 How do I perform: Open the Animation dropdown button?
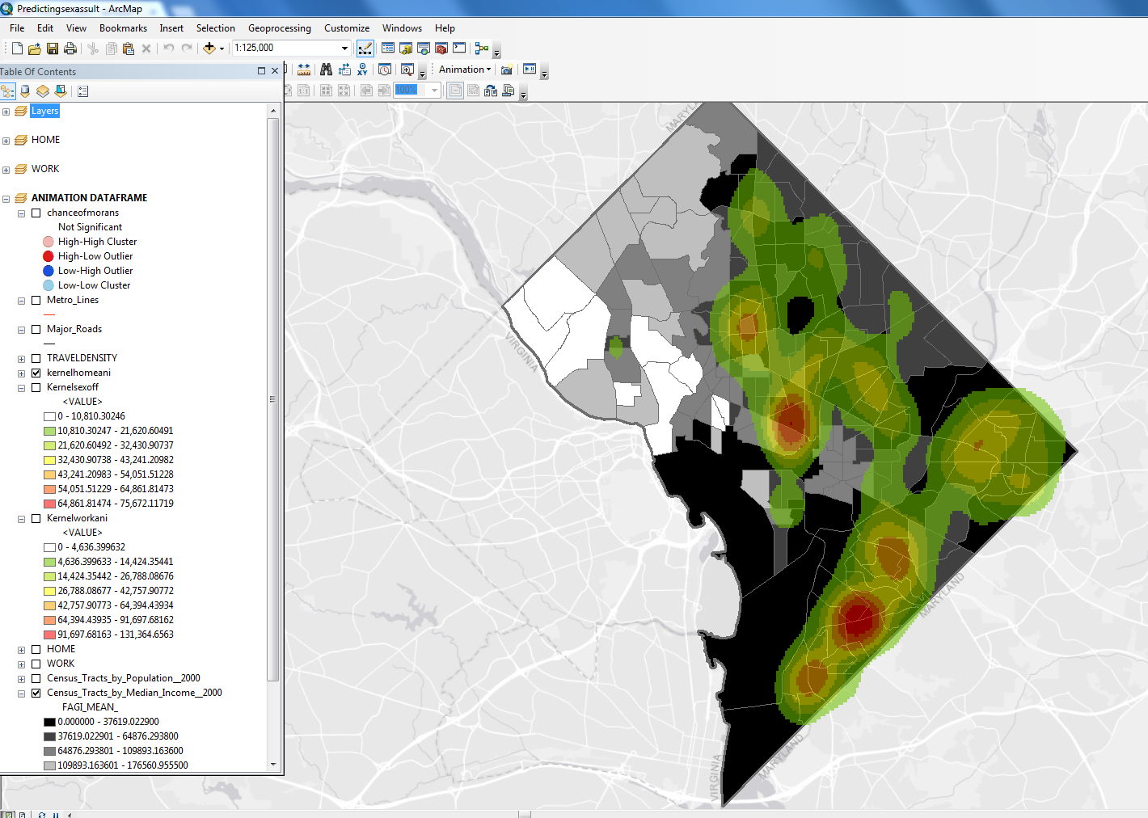(464, 70)
